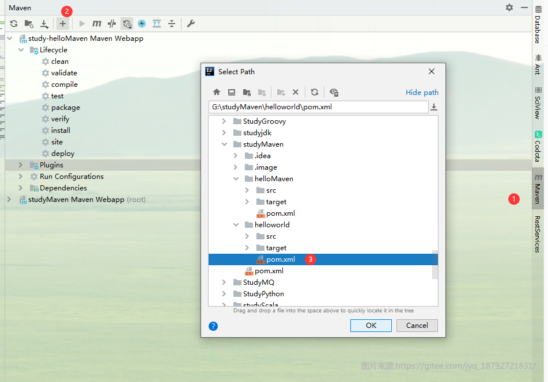Screen dimensions: 548x382
Task: Open the Maven panel gear options
Action: click(x=509, y=7)
